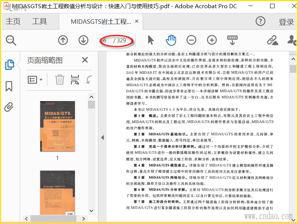Click the delete pages trash icon
298x223 pixels.
pos(60,80)
